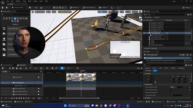193x108 pixels.
Task: Click the Sequencer create camera icon
Action: [17, 68]
